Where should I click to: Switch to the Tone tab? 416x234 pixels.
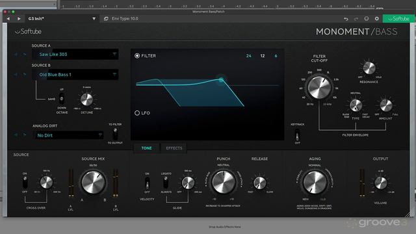click(146, 148)
